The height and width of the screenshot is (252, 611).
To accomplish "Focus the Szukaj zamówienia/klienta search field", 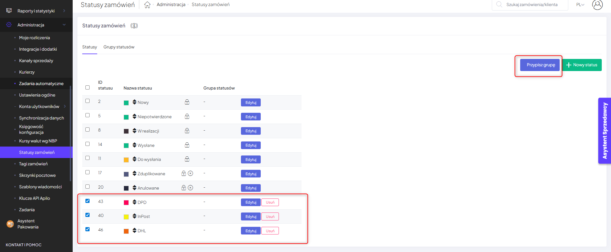I will coord(532,5).
